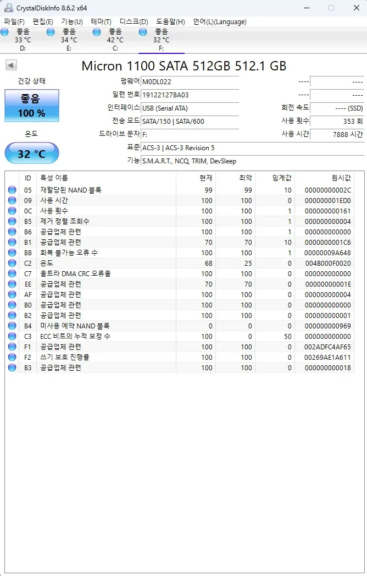Select the F: drive status orb
The height and width of the screenshot is (576, 367).
click(143, 32)
